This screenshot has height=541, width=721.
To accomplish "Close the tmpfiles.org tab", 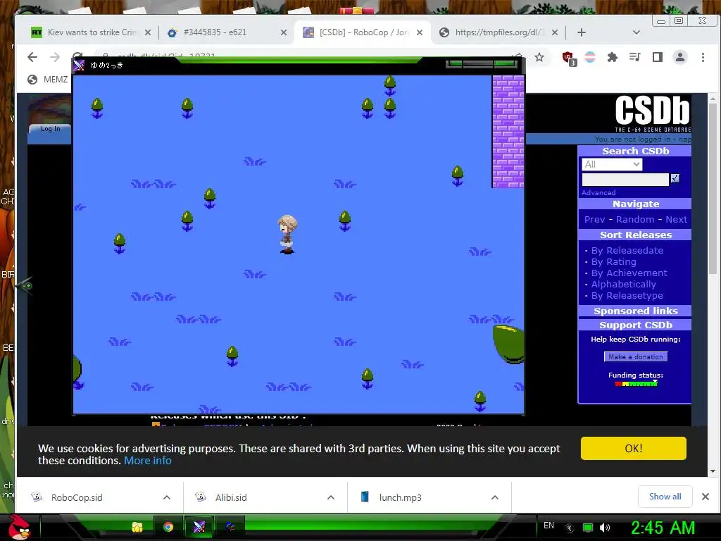I will [555, 32].
